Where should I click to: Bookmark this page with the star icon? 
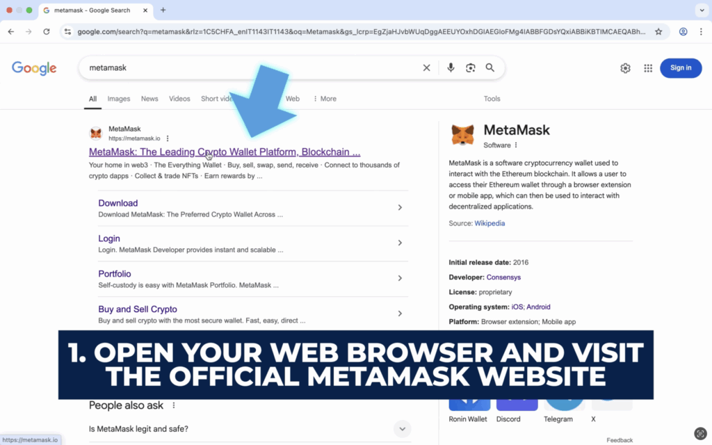pos(658,32)
